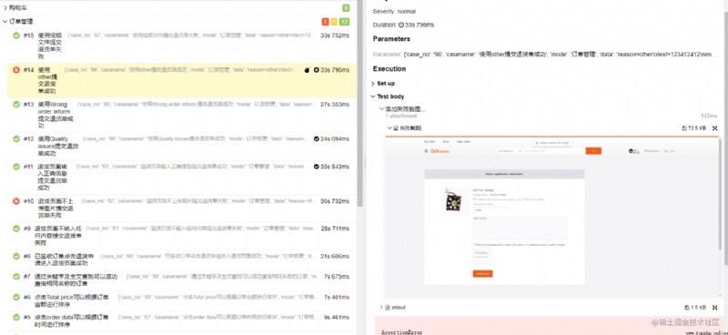The height and width of the screenshot is (335, 728).
Task: Open test #10 退货页面不上传图片
Action: pyautogui.click(x=182, y=208)
